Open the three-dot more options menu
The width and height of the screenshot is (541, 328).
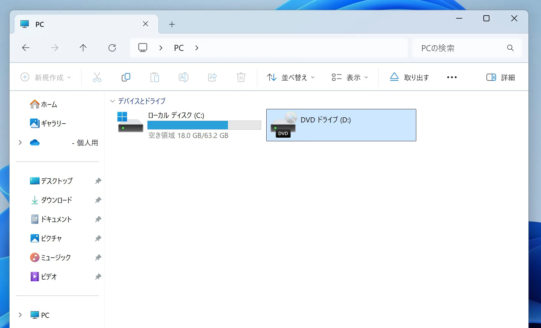(x=452, y=78)
